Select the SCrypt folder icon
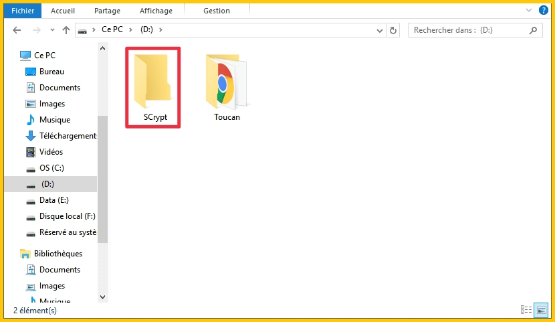The width and height of the screenshot is (555, 322). click(x=152, y=81)
